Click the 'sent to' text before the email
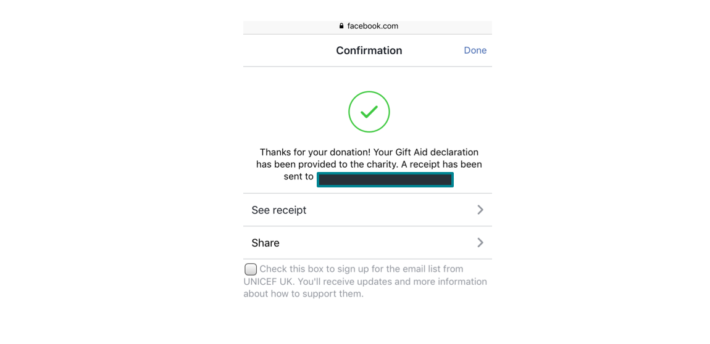 coord(298,177)
